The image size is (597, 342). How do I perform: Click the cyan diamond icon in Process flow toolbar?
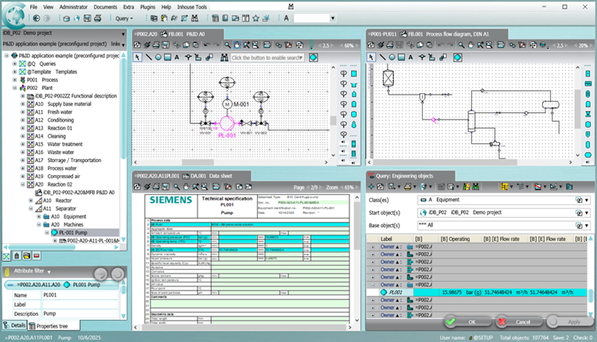point(458,57)
